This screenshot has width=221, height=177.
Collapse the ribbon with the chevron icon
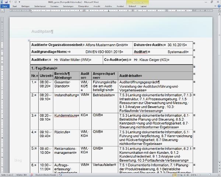tap(215, 6)
